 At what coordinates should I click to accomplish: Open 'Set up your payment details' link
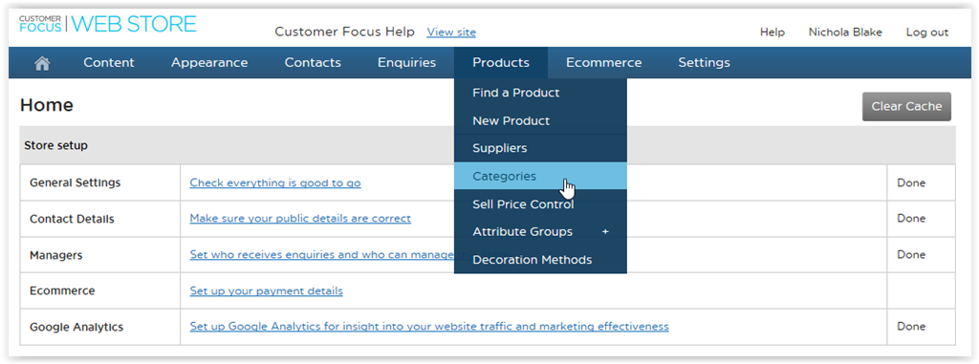267,291
